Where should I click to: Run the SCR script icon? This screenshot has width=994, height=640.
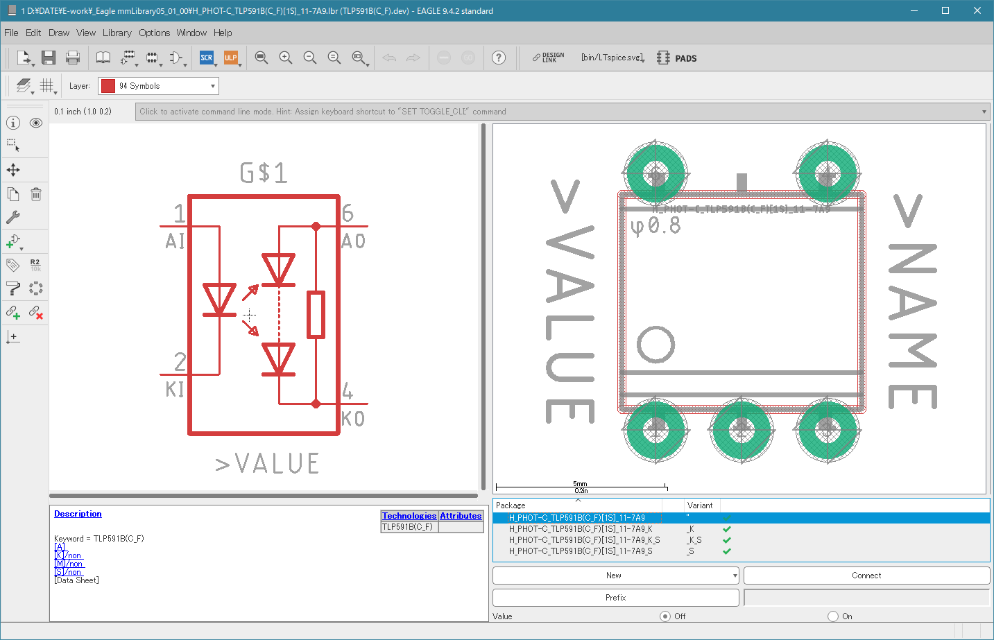207,58
